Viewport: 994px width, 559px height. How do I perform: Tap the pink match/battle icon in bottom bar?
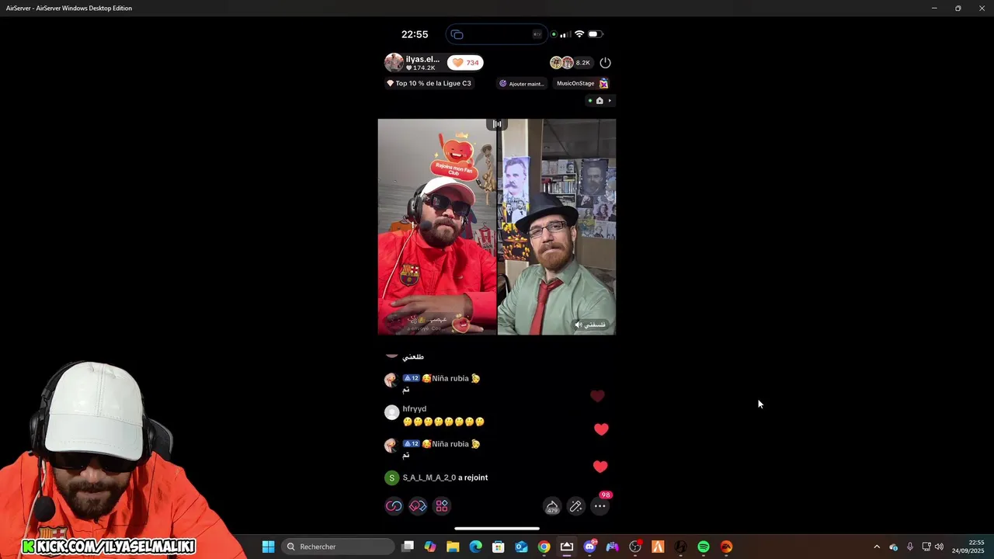pyautogui.click(x=418, y=506)
